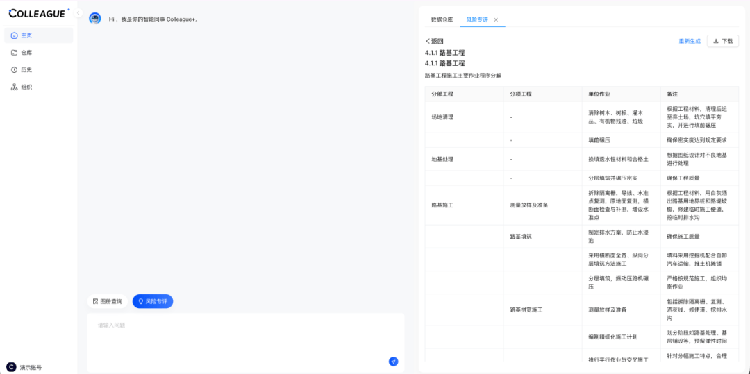Open the 仓库 folder icon in sidebar
Image resolution: width=750 pixels, height=374 pixels.
[15, 53]
